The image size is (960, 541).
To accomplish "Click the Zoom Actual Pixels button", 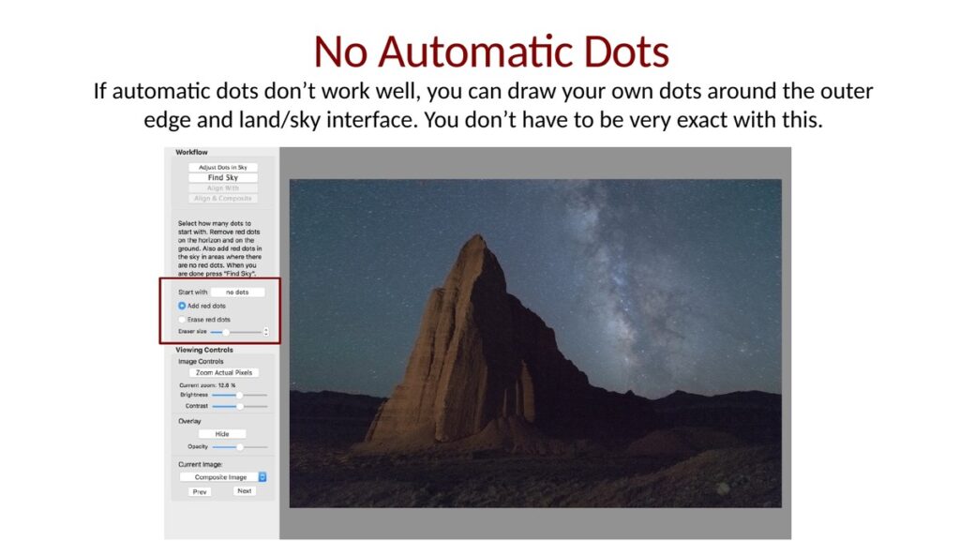I will pos(223,372).
